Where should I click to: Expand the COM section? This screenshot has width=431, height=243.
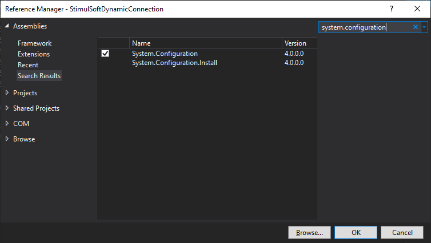(x=7, y=123)
